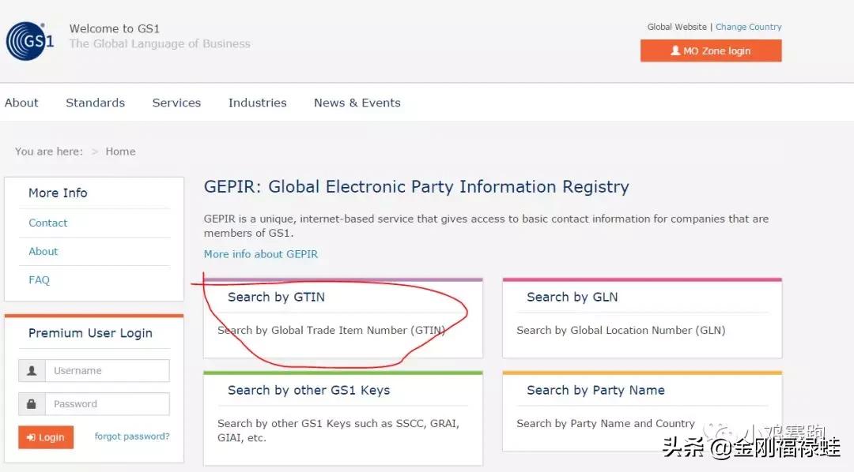Open the Standards menu

[95, 103]
